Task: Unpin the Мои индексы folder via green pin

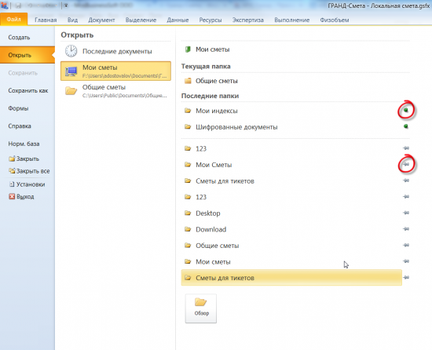Action: pos(405,111)
